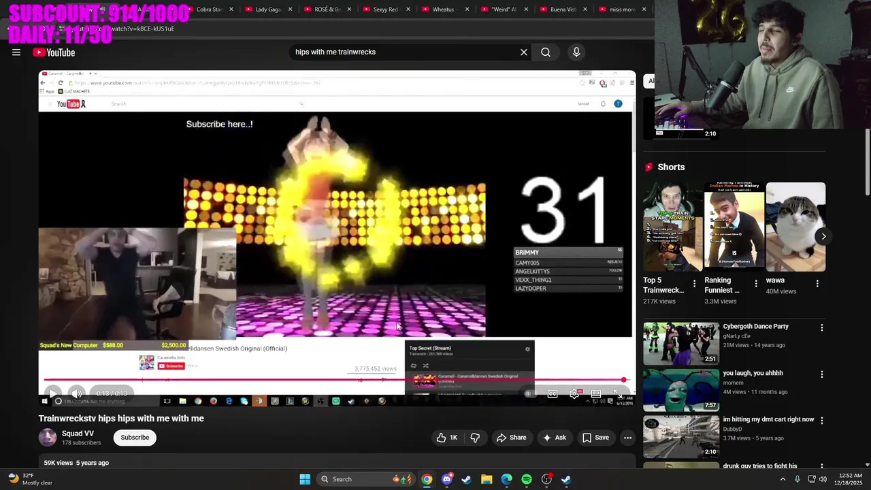
Task: Open options for Top 5 Trainwreck short
Action: [694, 283]
